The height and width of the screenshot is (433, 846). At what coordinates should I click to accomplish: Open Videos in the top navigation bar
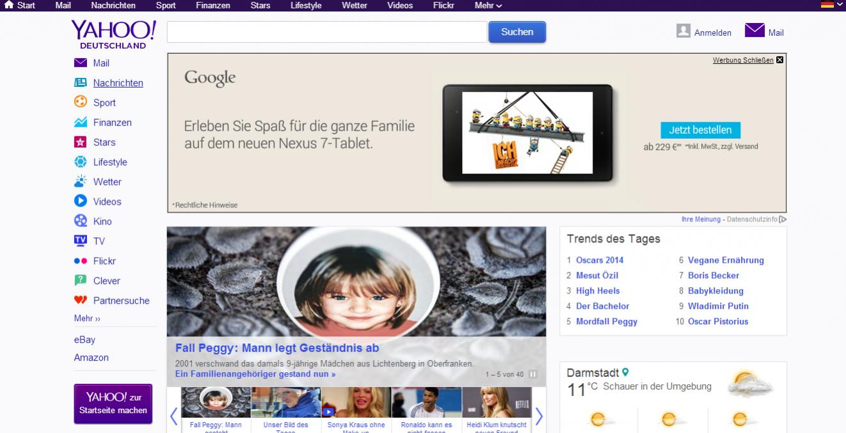[400, 5]
